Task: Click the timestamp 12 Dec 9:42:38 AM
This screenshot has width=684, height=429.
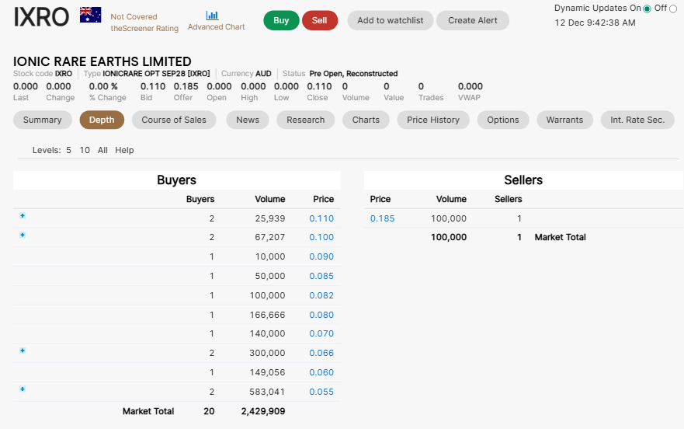Action: (595, 23)
